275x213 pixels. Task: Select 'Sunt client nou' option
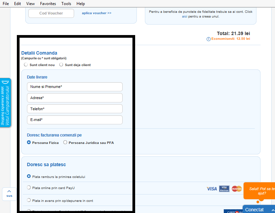click(26, 65)
